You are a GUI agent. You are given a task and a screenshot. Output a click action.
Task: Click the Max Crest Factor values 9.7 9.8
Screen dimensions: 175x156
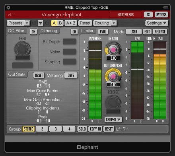[x=43, y=95]
